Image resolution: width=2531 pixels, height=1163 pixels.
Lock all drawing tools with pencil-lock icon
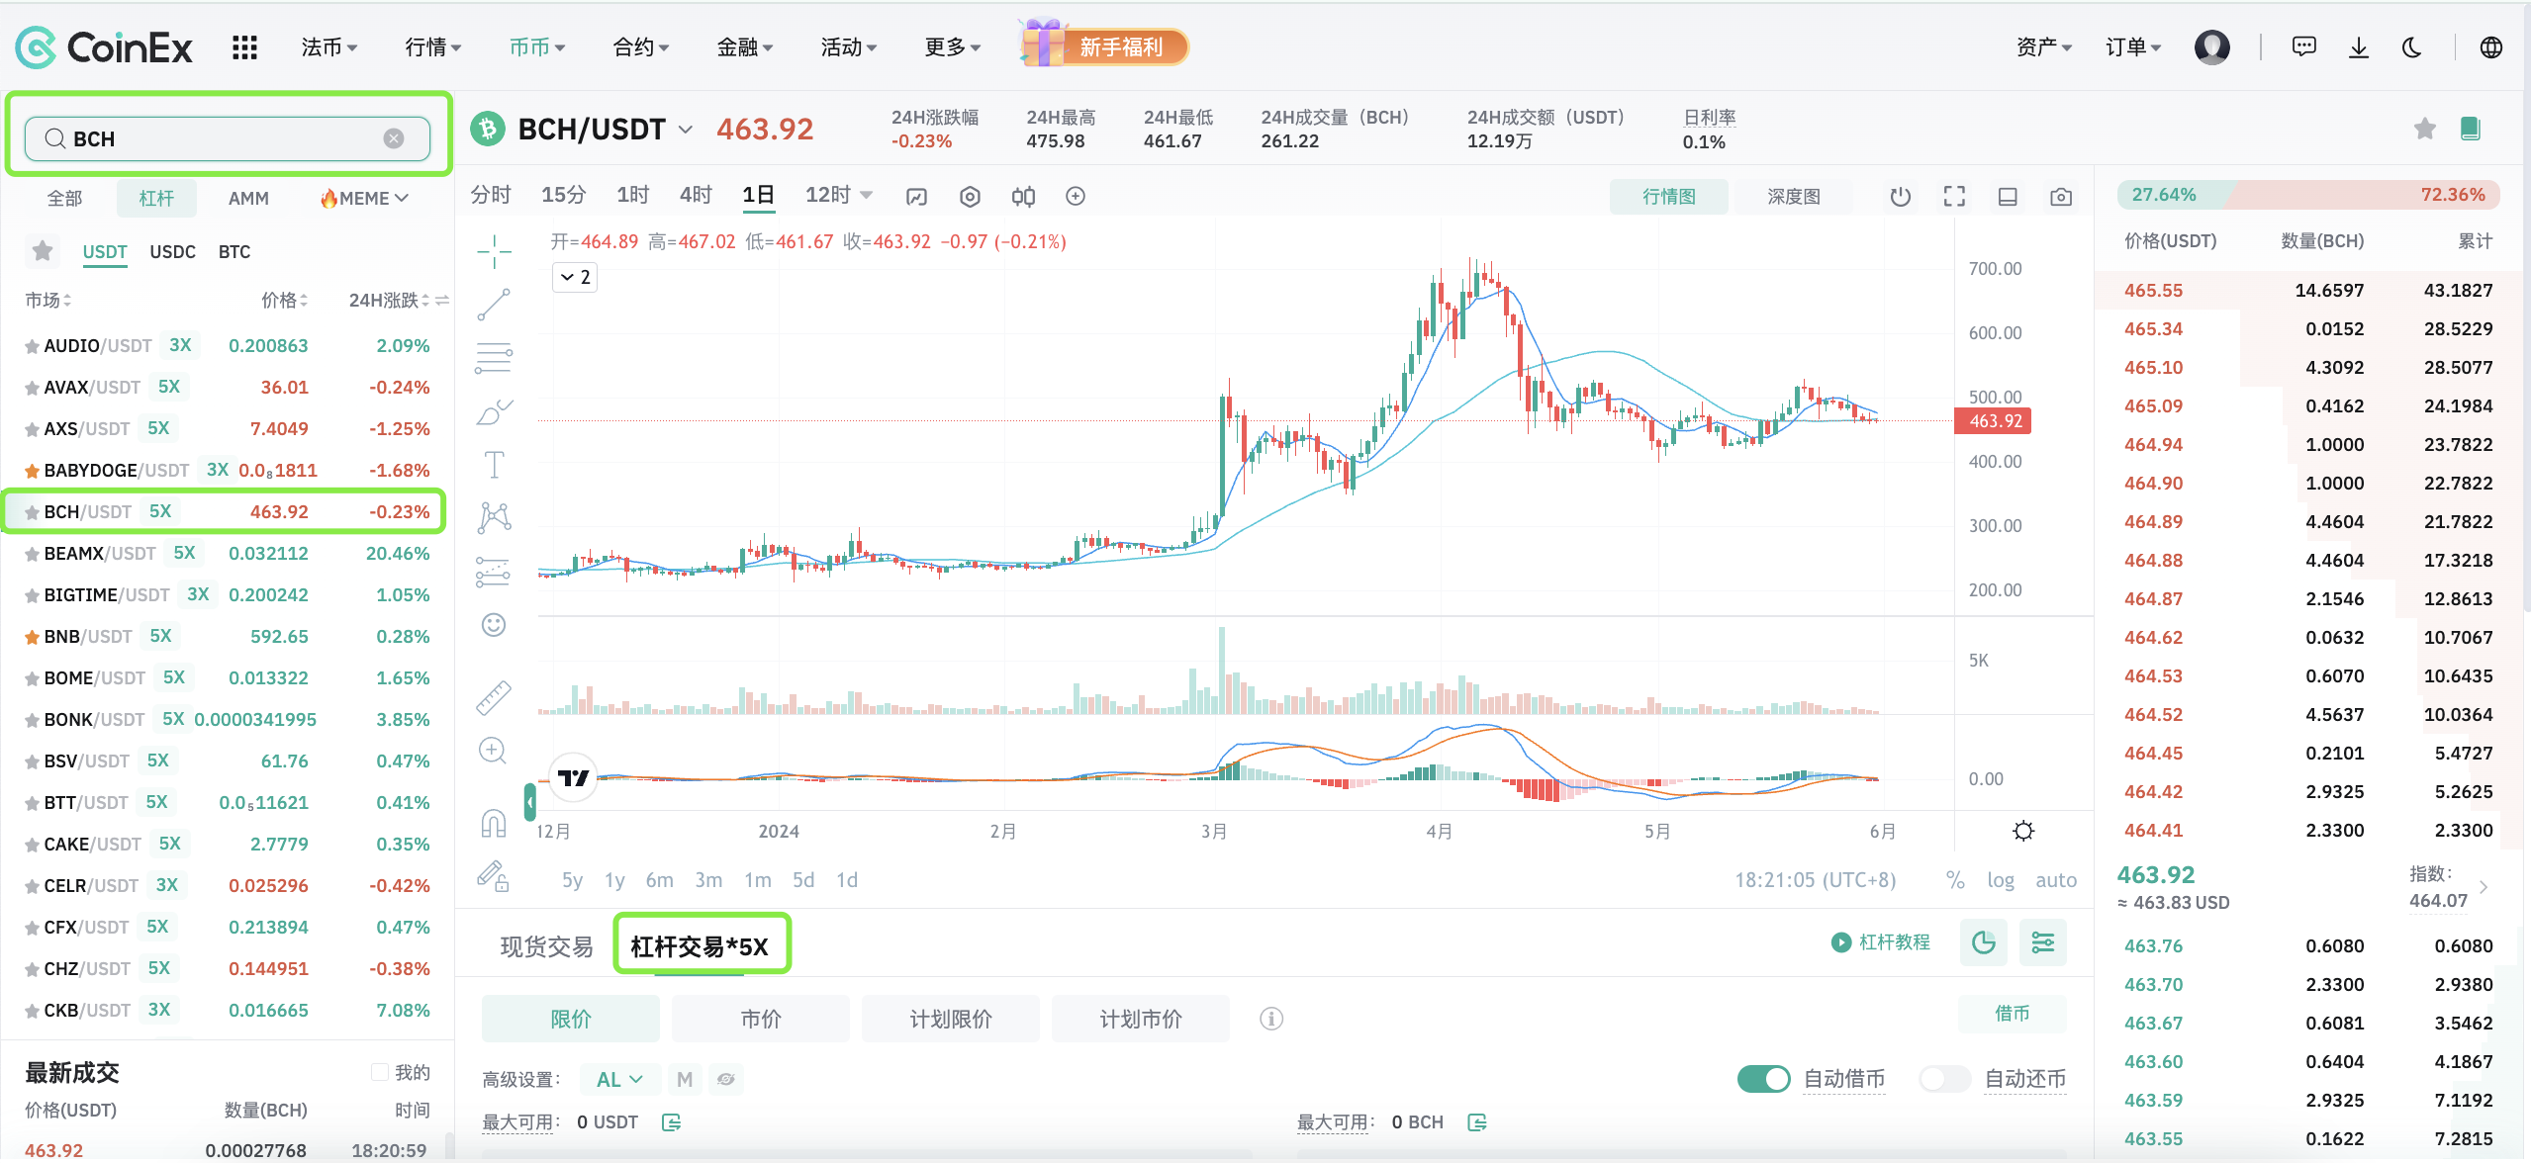point(493,877)
